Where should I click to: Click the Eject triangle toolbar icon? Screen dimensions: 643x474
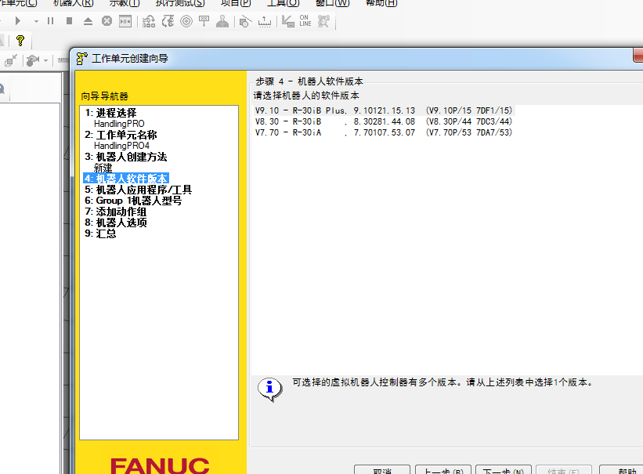coord(88,21)
